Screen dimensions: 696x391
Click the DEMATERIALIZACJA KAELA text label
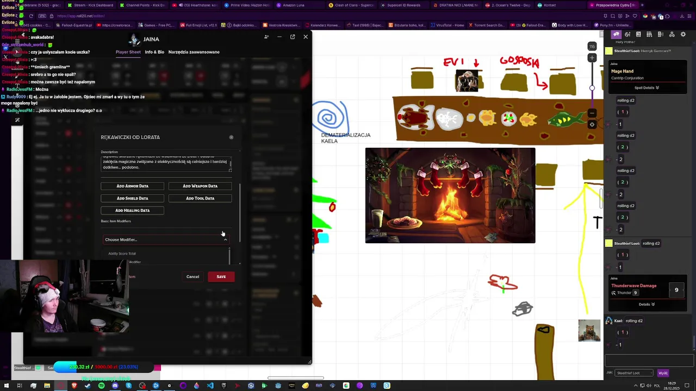click(x=345, y=138)
